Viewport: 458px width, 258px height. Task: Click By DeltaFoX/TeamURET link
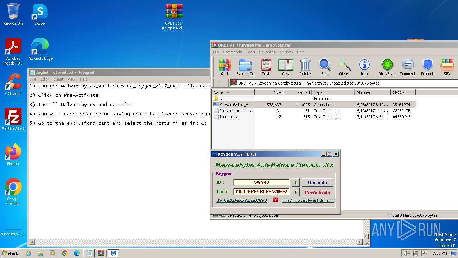point(242,201)
